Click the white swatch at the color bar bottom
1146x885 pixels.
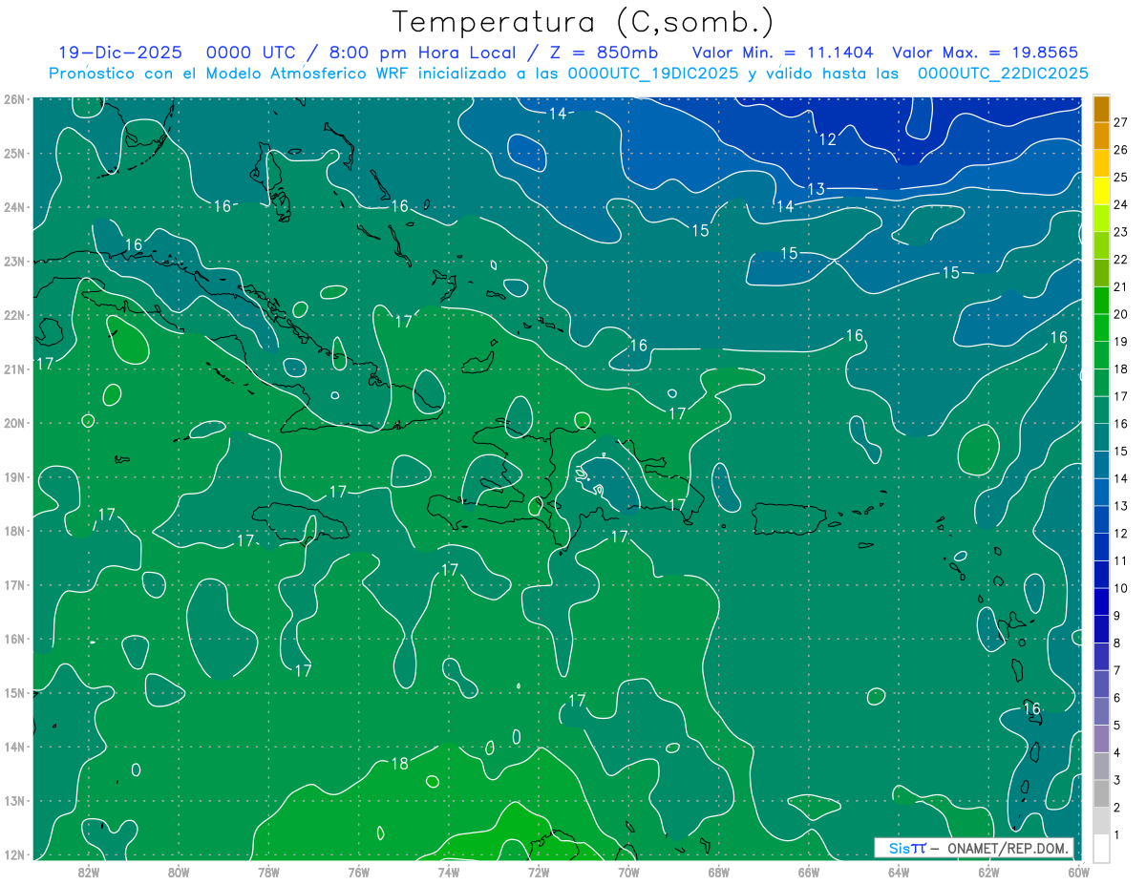(1101, 848)
